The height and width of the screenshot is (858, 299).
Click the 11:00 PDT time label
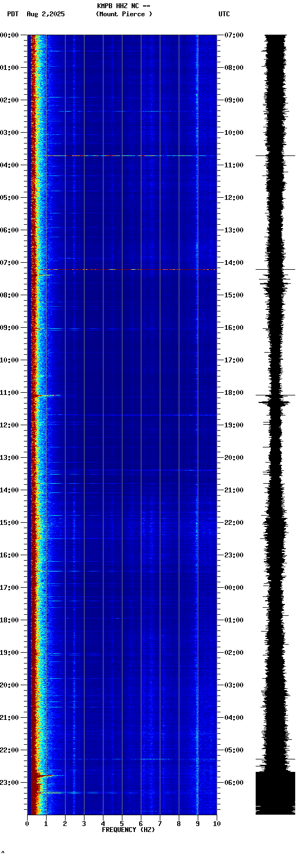pyautogui.click(x=10, y=393)
